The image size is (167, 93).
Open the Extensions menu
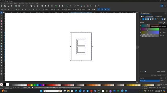32,3
